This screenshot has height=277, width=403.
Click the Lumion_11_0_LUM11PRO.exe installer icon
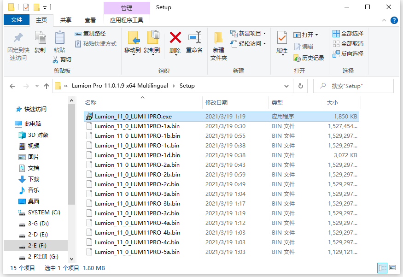click(89, 116)
